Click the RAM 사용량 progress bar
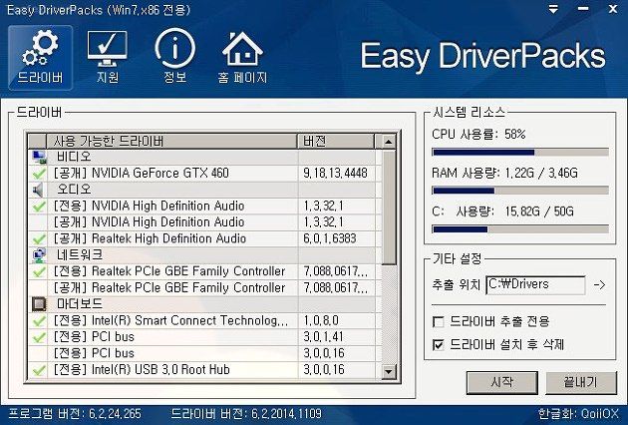Screen dimensions: 628x425 pyautogui.click(x=520, y=191)
